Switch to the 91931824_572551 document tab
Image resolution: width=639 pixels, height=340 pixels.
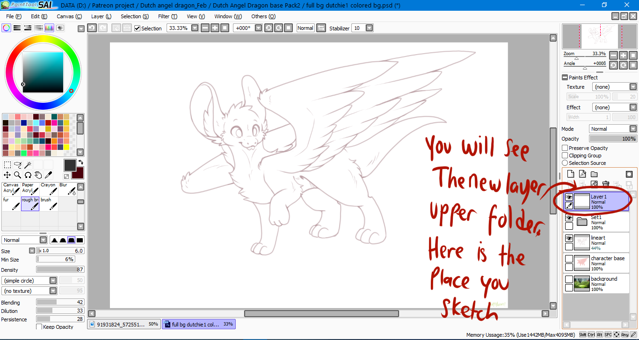[x=124, y=324]
